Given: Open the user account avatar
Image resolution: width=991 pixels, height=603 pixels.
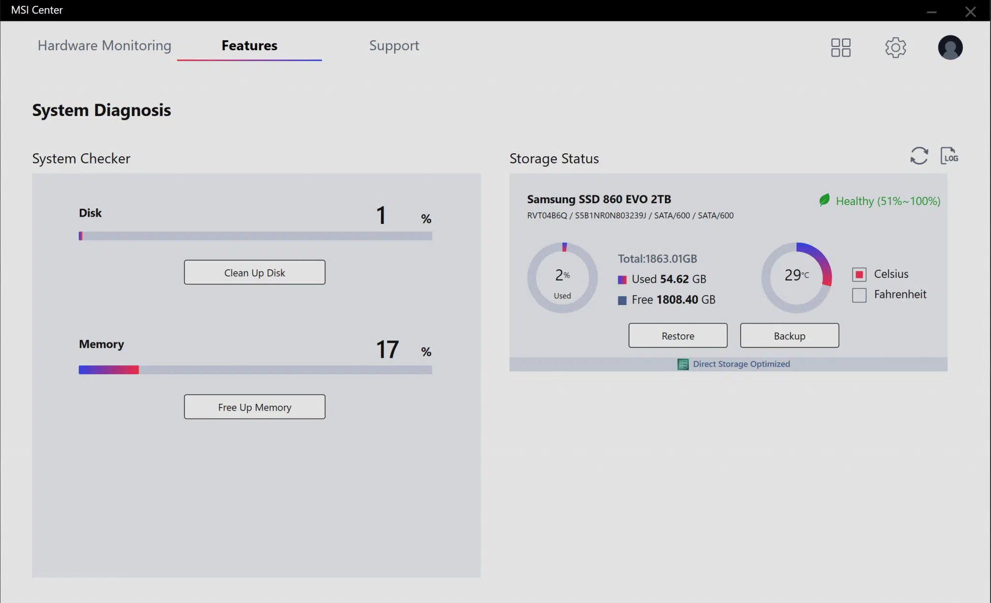Looking at the screenshot, I should click(950, 47).
